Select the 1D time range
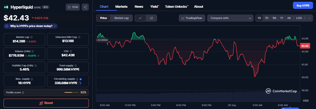The height and width of the screenshot is (109, 316). [x=259, y=18]
